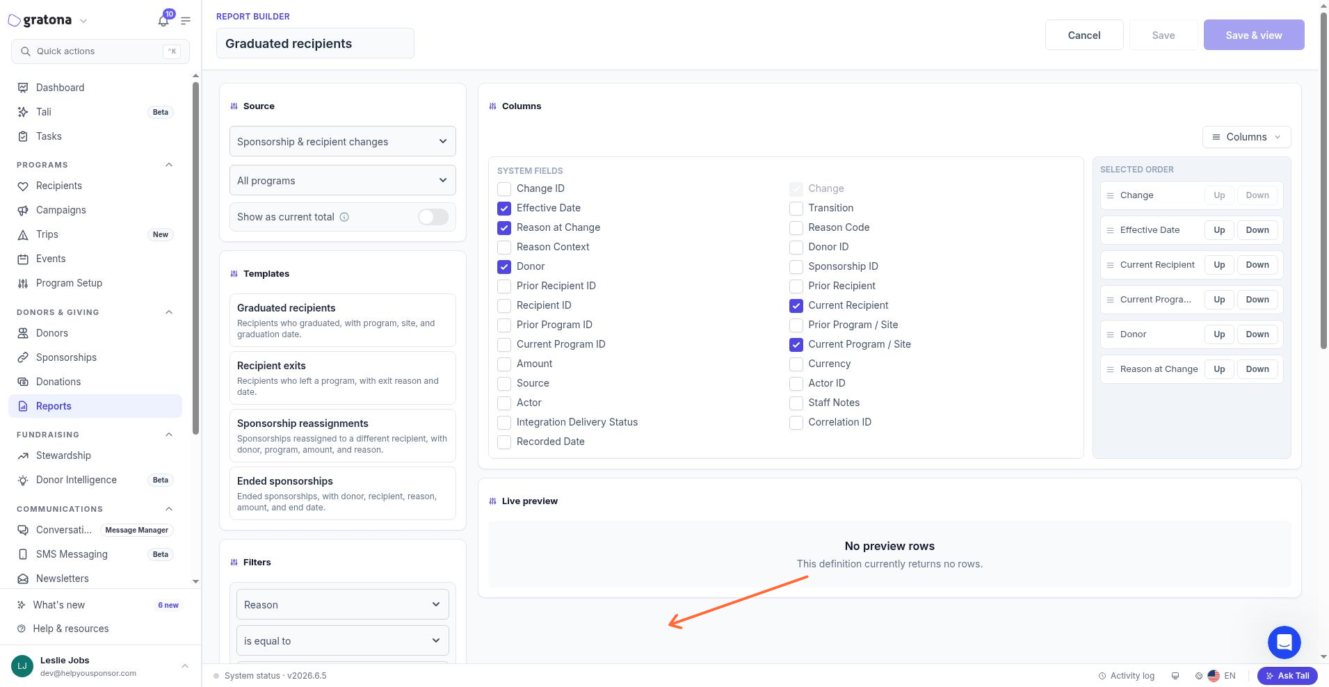The height and width of the screenshot is (687, 1329).
Task: Click the Program Setup sliders icon
Action: pos(23,283)
